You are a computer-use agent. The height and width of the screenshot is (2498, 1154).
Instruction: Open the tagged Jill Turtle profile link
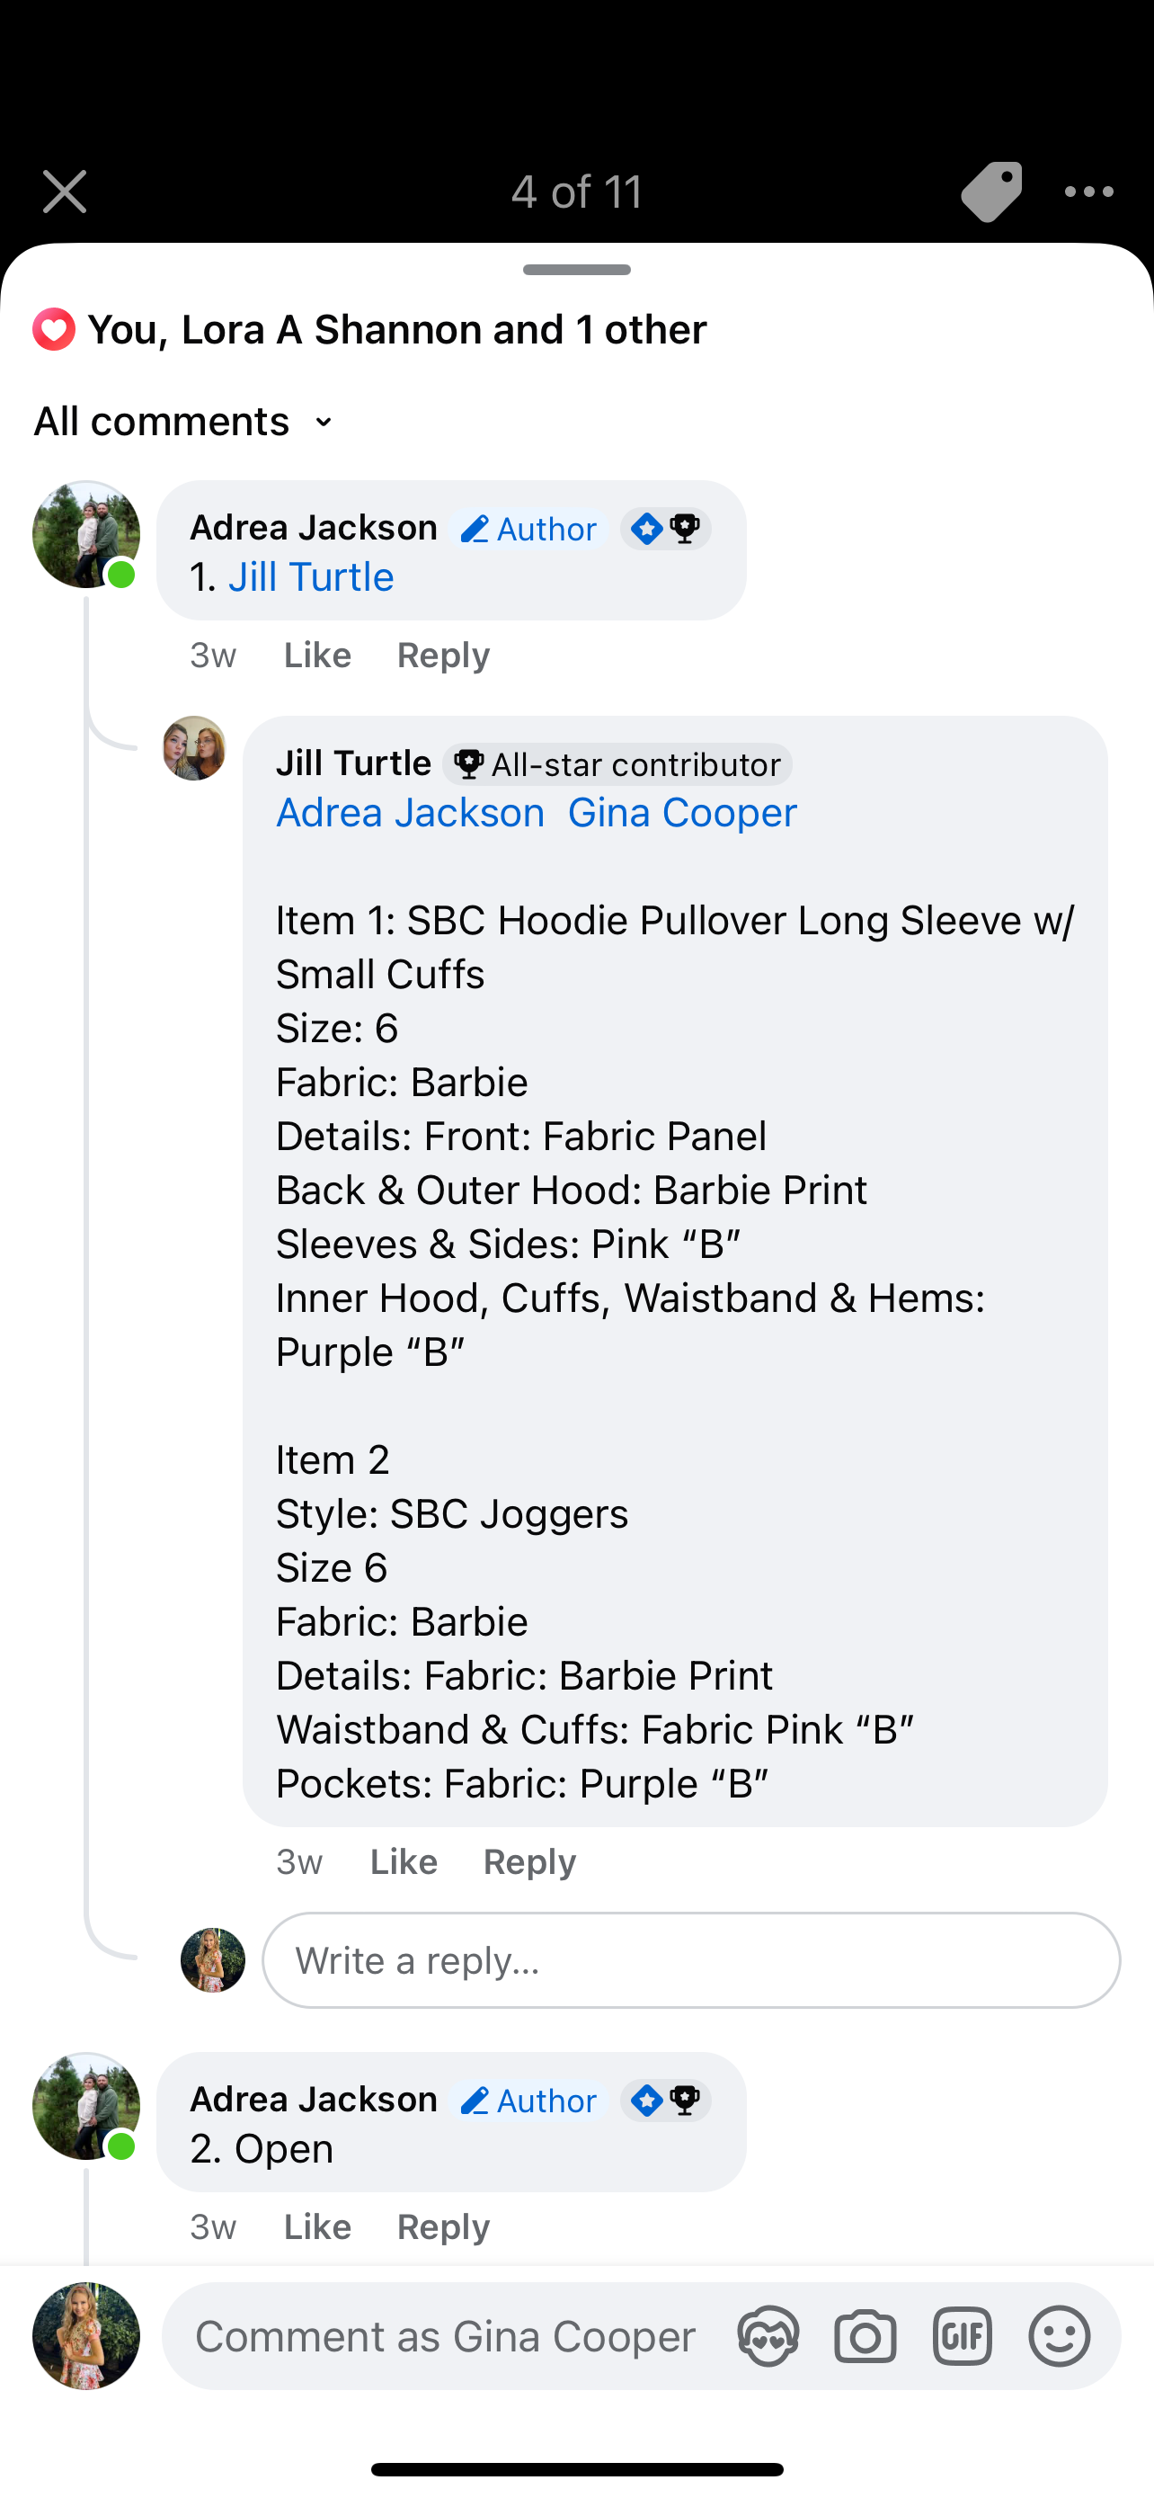tap(311, 578)
